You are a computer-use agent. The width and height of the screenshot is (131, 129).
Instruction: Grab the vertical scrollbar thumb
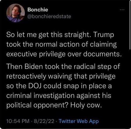pyautogui.click(x=130, y=25)
